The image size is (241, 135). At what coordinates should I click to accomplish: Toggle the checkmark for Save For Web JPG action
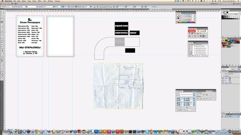(x=189, y=54)
